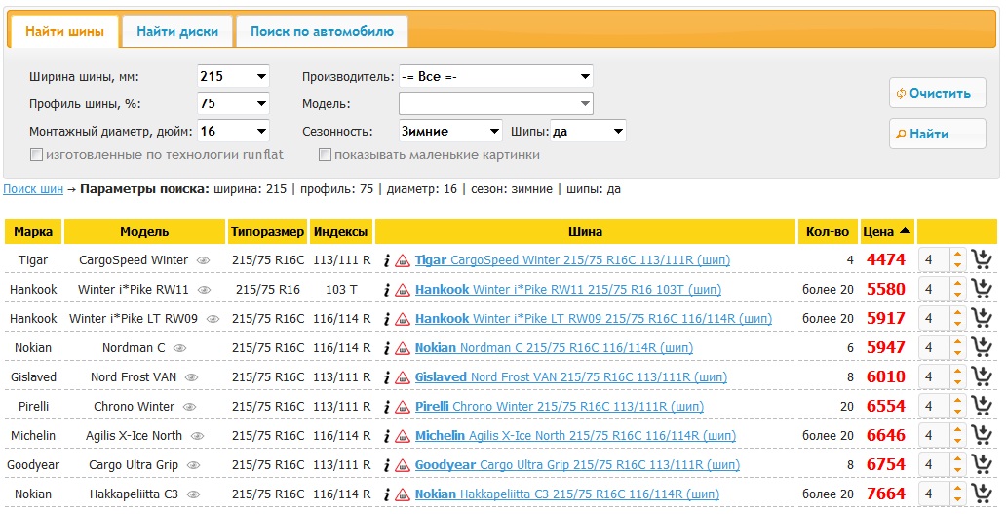Click Очистить button to reset filters
This screenshot has width=1006, height=514.
click(938, 93)
